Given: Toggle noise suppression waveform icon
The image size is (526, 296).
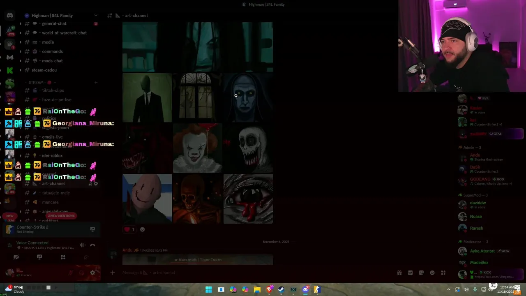Looking at the screenshot, I should [83, 245].
